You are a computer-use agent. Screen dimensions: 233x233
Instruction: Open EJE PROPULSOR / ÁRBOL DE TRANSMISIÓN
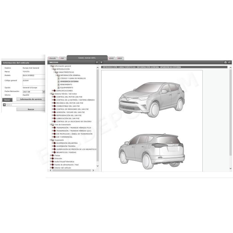[74, 134]
